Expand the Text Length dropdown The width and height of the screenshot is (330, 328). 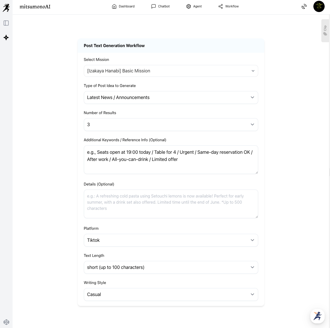171,267
